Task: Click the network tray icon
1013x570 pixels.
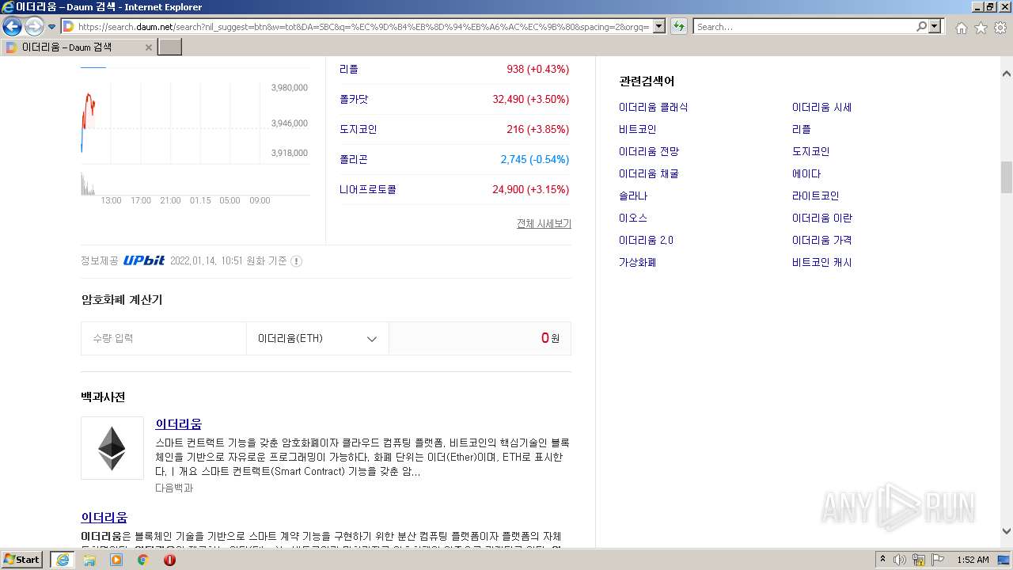Action: click(919, 560)
